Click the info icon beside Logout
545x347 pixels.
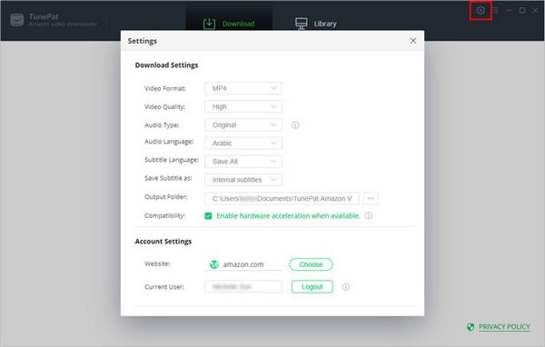pyautogui.click(x=346, y=287)
